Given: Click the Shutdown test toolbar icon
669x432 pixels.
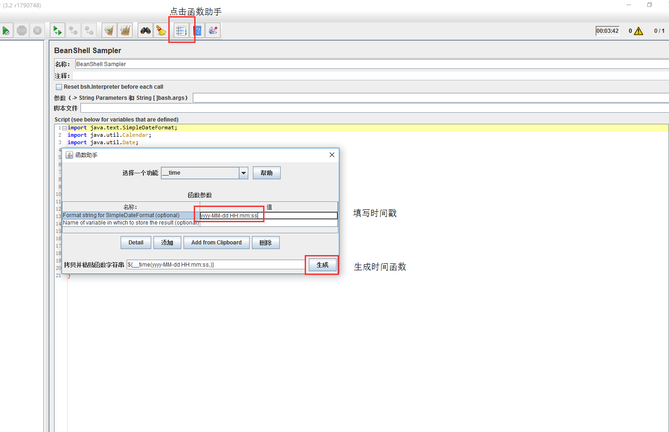Looking at the screenshot, I should (x=37, y=30).
